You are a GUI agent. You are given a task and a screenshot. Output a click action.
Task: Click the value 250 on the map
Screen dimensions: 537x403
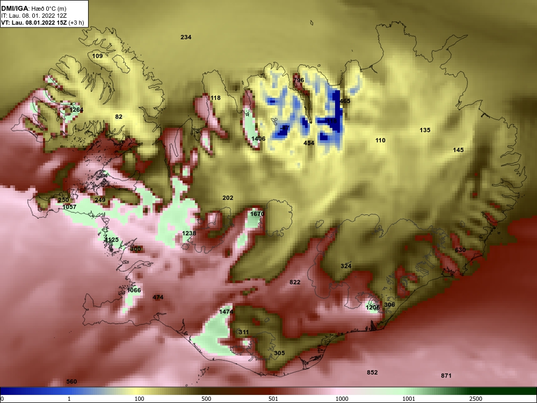[63, 200]
